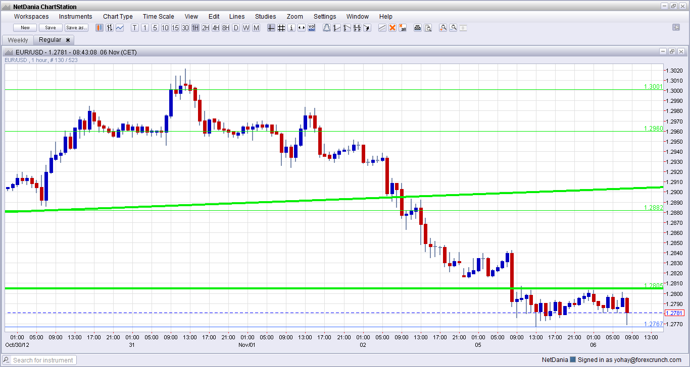Click the 1.2767 support line label
This screenshot has width=690, height=367.
coord(654,324)
